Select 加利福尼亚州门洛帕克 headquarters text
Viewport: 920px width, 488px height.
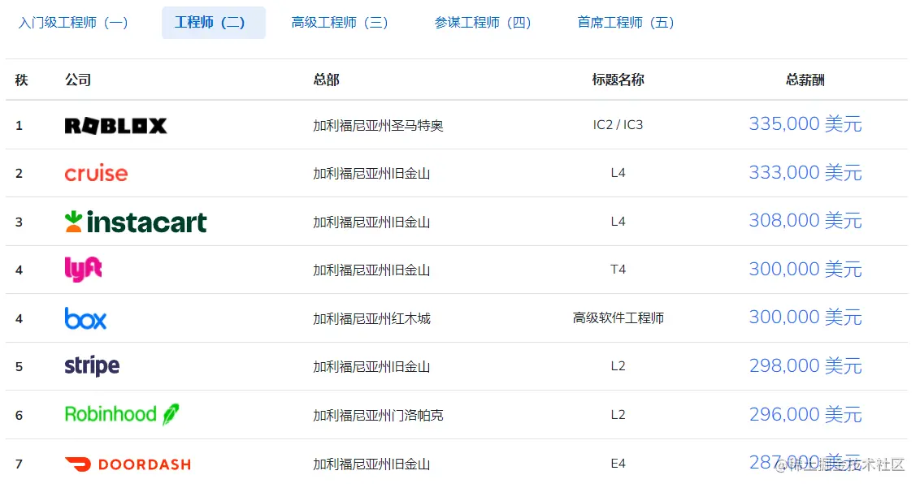378,415
